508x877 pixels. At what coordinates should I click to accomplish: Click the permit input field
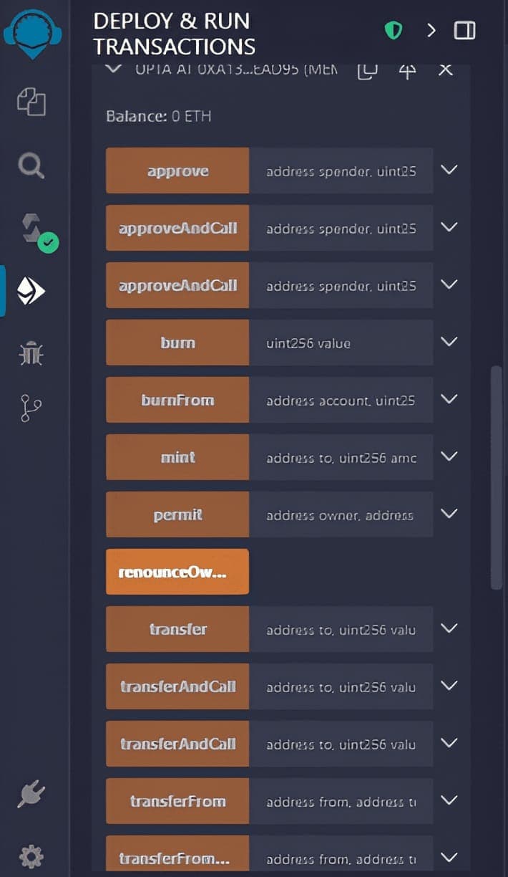coord(341,514)
